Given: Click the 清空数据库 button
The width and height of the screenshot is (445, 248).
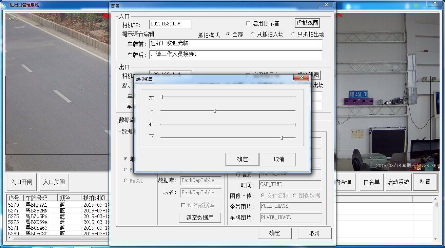Looking at the screenshot, I should tap(200, 218).
